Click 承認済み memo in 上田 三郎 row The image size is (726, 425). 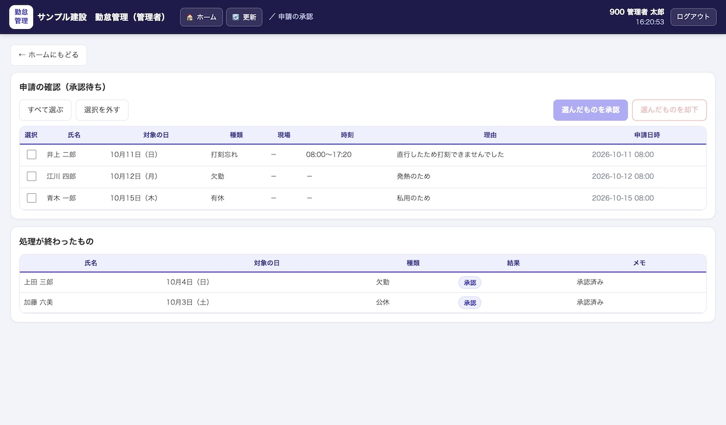point(590,282)
